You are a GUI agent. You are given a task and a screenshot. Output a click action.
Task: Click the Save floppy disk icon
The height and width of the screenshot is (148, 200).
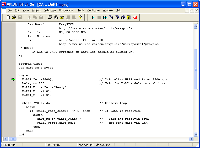pyautogui.click(x=20, y=17)
